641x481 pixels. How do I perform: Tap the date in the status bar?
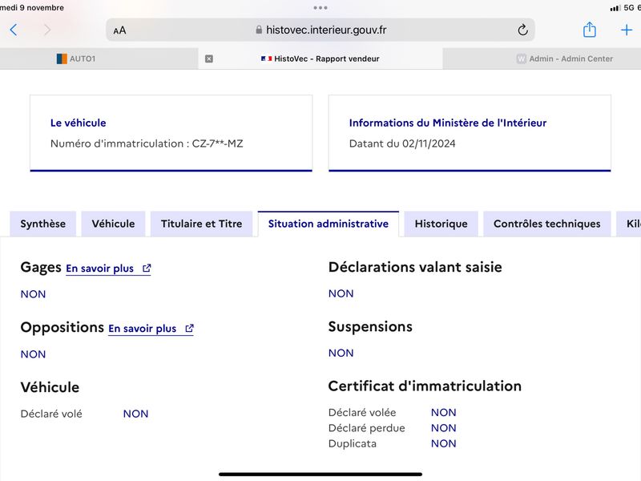32,7
